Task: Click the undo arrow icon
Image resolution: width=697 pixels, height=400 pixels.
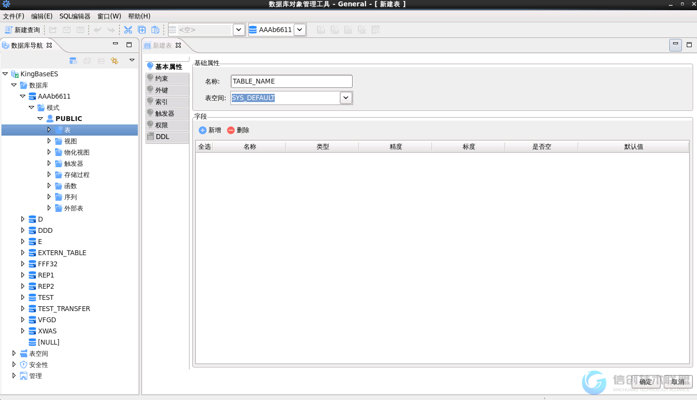Action: pyautogui.click(x=97, y=30)
